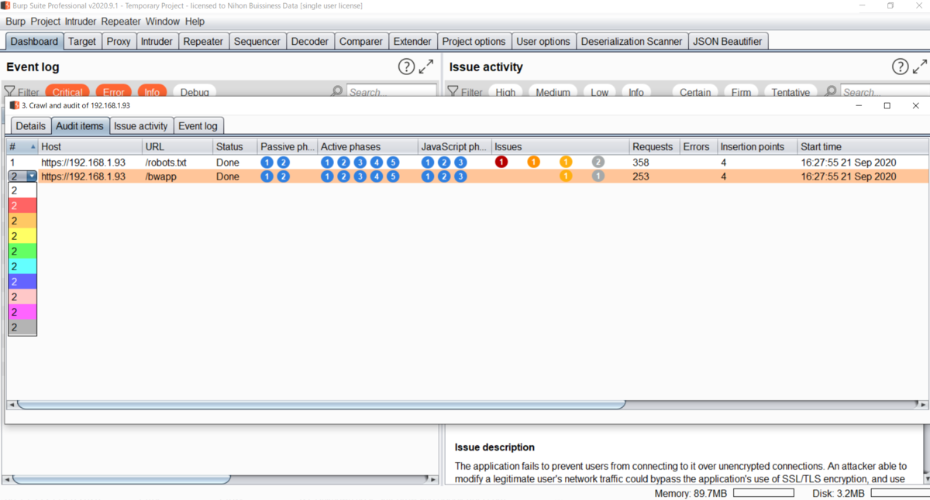Switch to the Extender tab
Viewport: 930px width, 500px height.
point(412,41)
